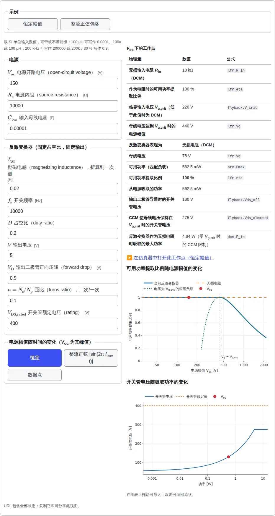Click the 物理量 column header
The image size is (275, 516).
coord(135,59)
